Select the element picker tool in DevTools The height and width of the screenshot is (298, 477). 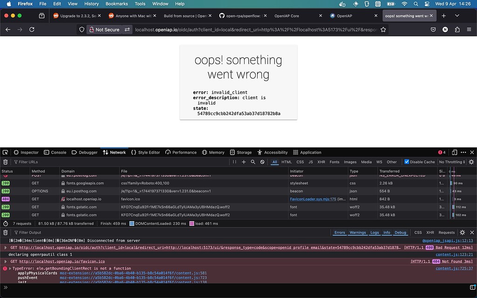point(5,152)
